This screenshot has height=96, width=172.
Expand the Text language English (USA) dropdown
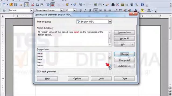[x=110, y=22]
